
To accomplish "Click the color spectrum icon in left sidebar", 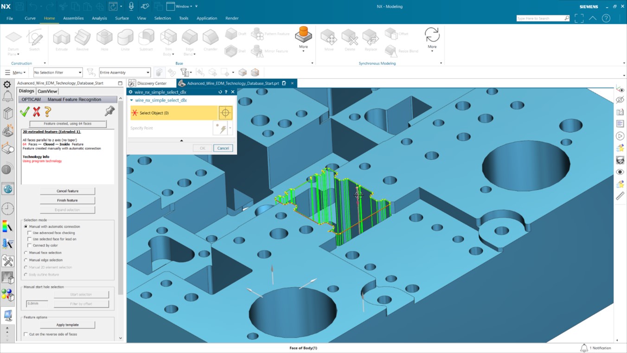I will [x=7, y=226].
